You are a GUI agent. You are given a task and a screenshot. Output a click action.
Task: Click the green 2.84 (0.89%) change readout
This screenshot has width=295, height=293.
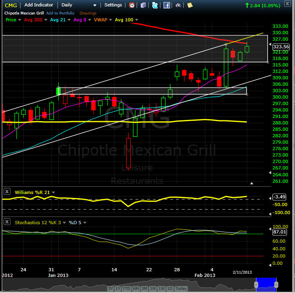(x=263, y=6)
